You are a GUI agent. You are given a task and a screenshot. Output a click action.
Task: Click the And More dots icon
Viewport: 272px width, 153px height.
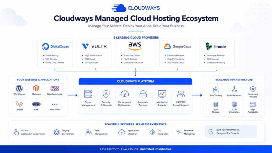(55, 104)
